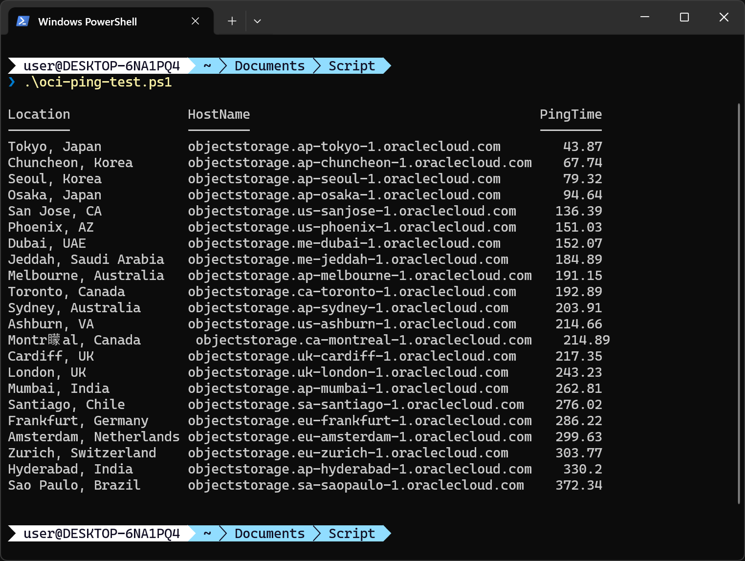Click the Tokyo objectstorage hostname
This screenshot has width=745, height=561.
point(344,147)
